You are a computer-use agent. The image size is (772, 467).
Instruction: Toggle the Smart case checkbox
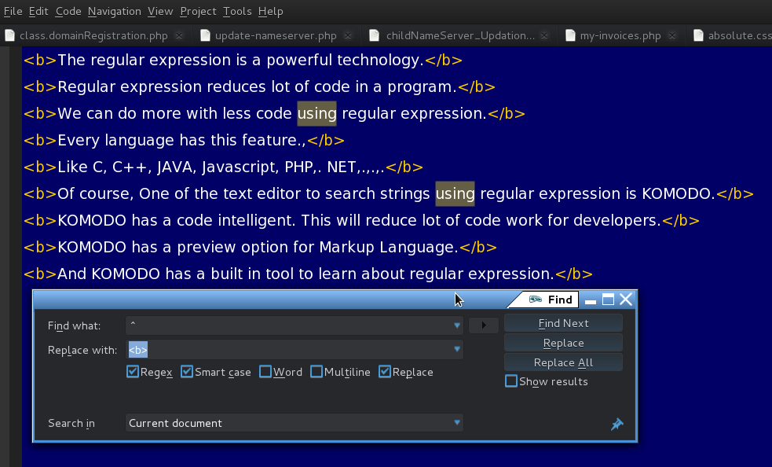(x=187, y=371)
